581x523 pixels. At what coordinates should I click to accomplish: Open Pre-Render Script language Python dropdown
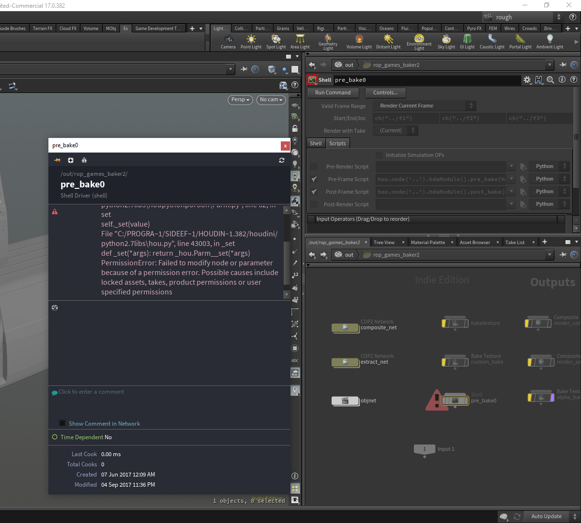(x=549, y=167)
